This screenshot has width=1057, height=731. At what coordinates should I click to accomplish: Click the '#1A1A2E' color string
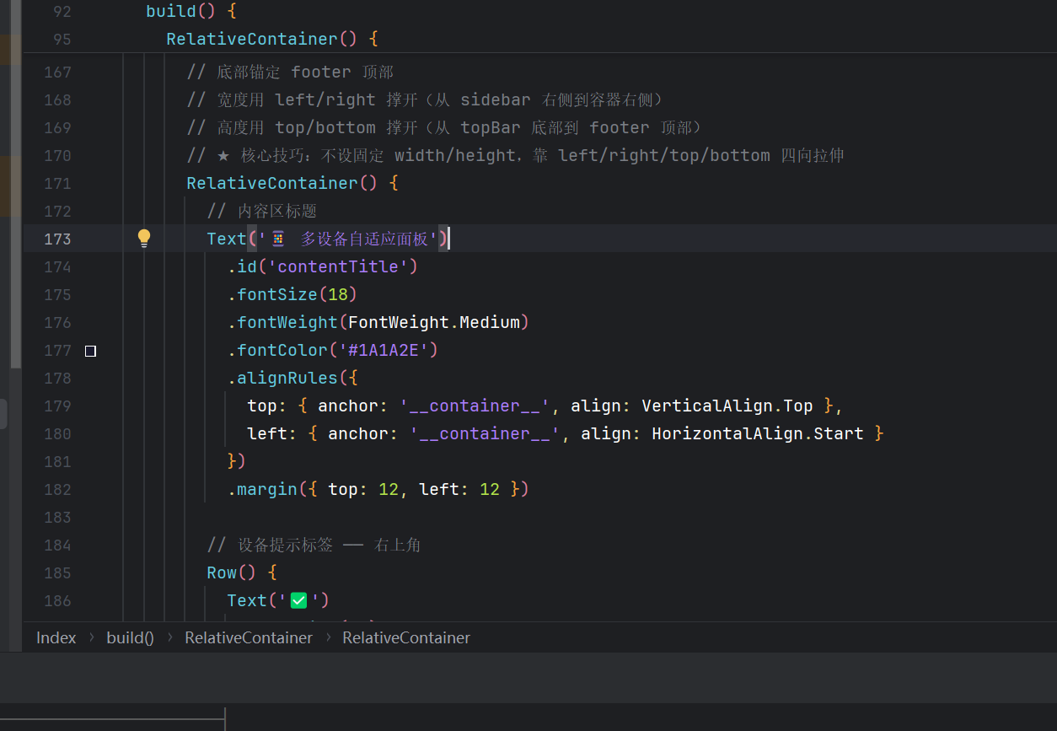384,351
